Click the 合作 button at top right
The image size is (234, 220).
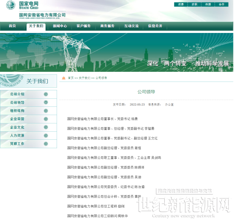222,5
